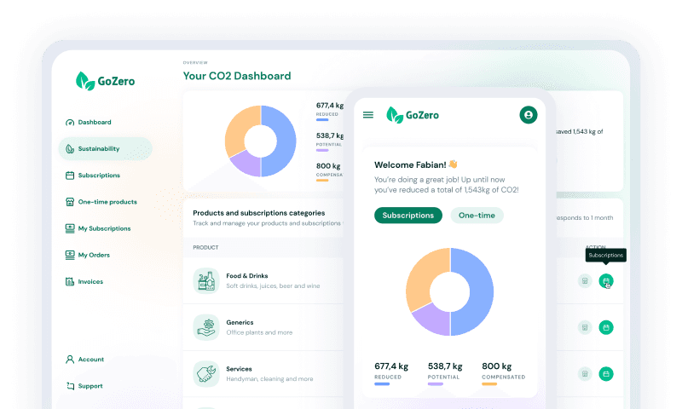Select the Subscriptions pill in mobile view
This screenshot has width=682, height=409.
pos(408,215)
